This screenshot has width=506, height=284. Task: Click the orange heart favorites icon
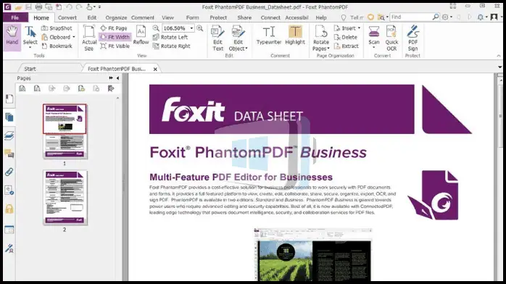click(x=370, y=17)
